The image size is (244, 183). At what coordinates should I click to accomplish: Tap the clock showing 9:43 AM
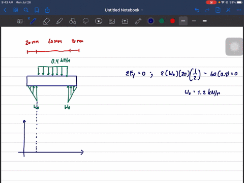click(7, 3)
